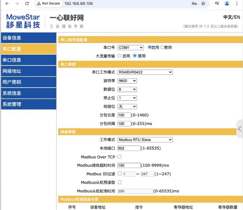
Task: Select 启用 radio for 大流量传输
Action: (119, 56)
